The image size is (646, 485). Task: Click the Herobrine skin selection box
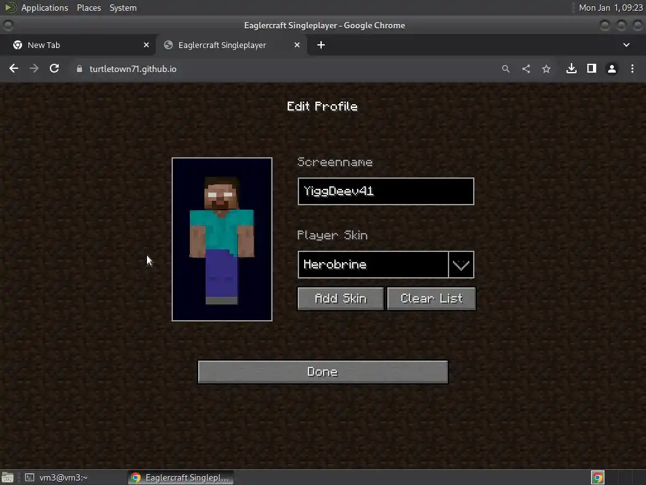[373, 265]
